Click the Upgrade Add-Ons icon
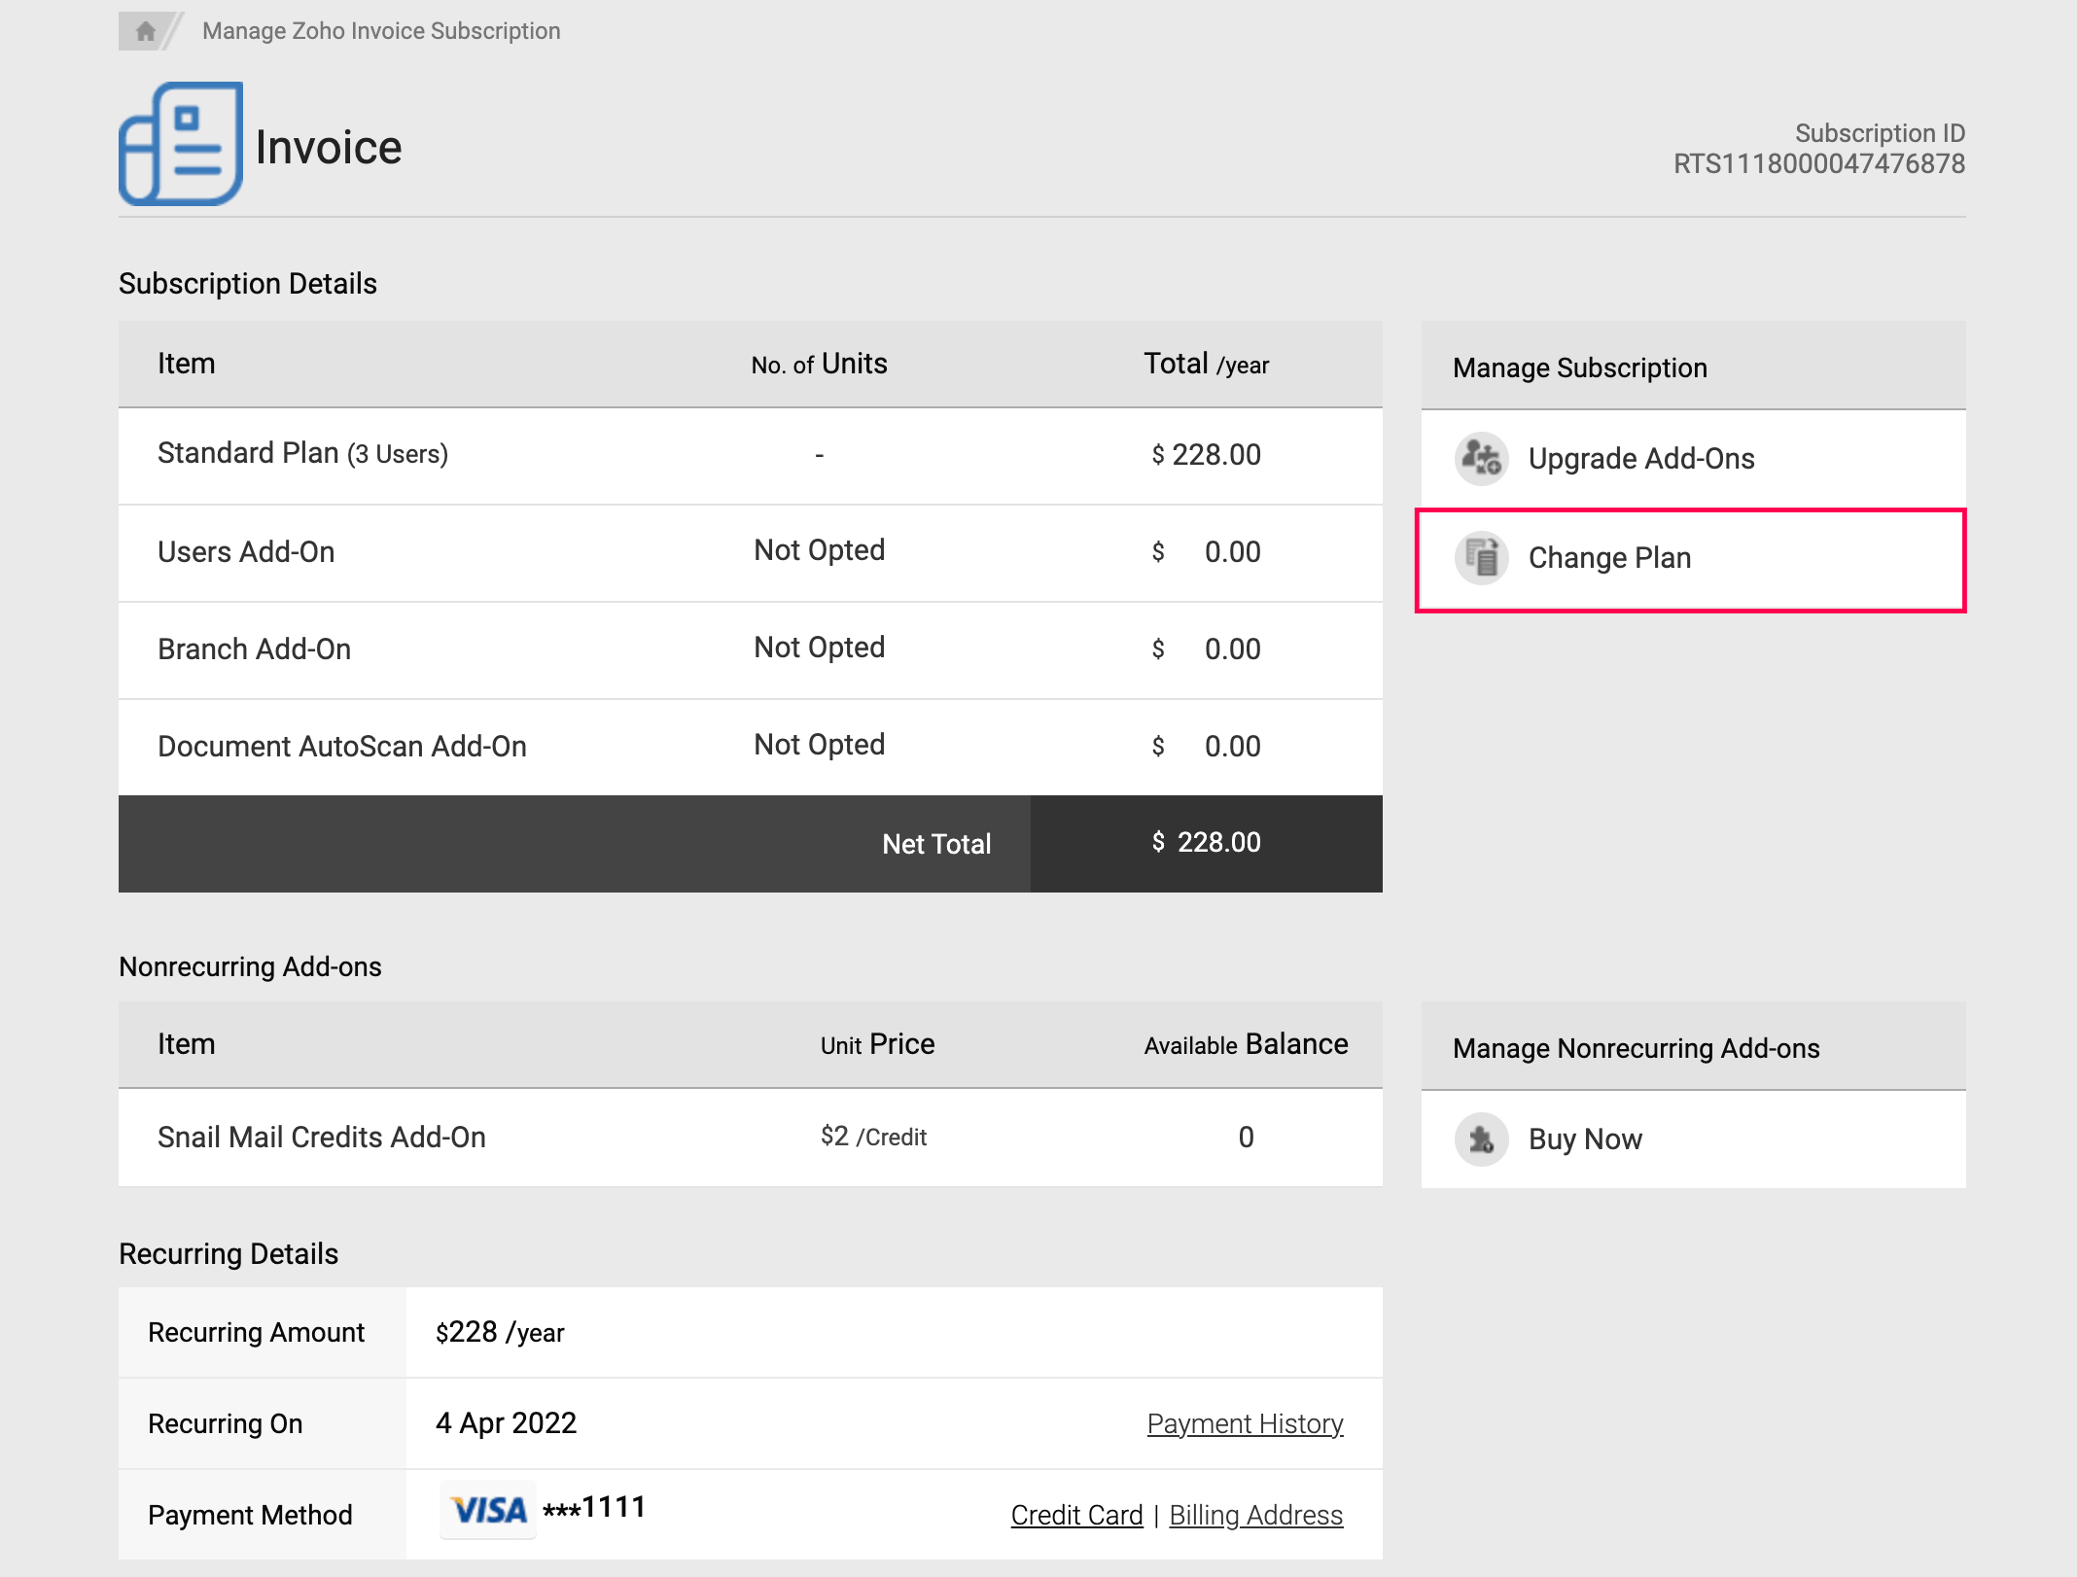Image resolution: width=2077 pixels, height=1577 pixels. [1481, 458]
